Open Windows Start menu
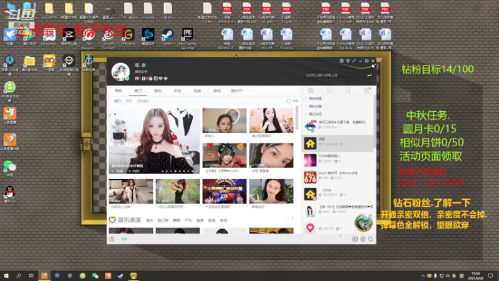499x281 pixels. [6, 275]
